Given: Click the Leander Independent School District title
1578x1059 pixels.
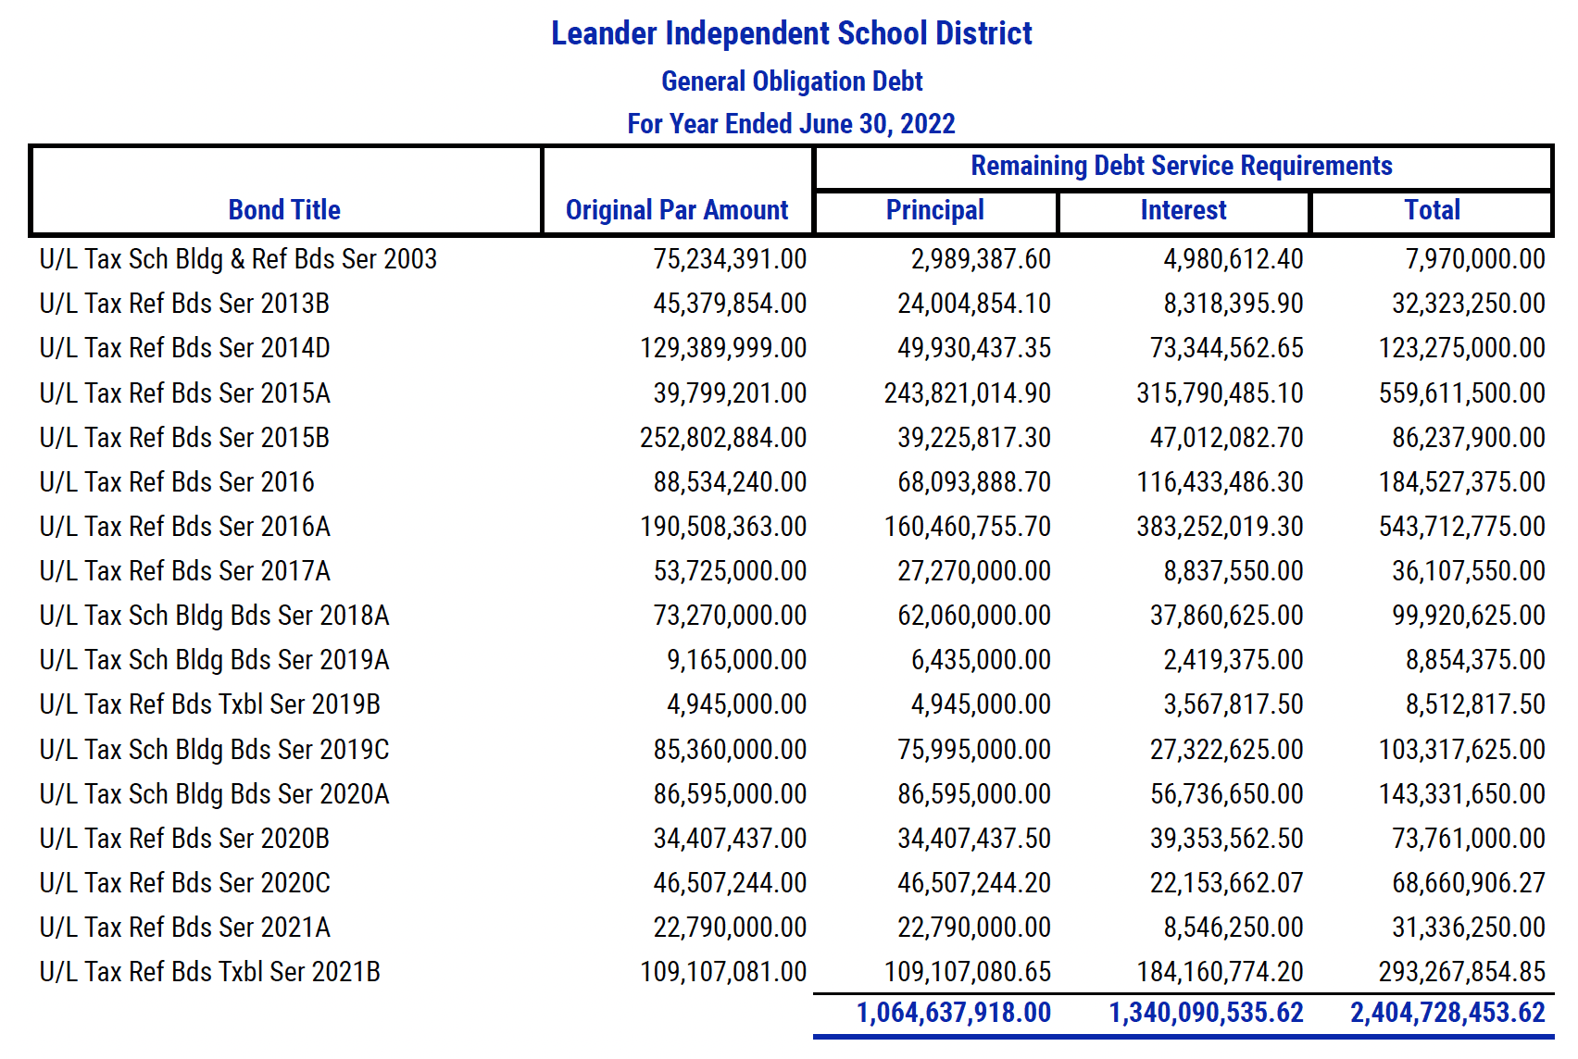Looking at the screenshot, I should click(x=792, y=33).
